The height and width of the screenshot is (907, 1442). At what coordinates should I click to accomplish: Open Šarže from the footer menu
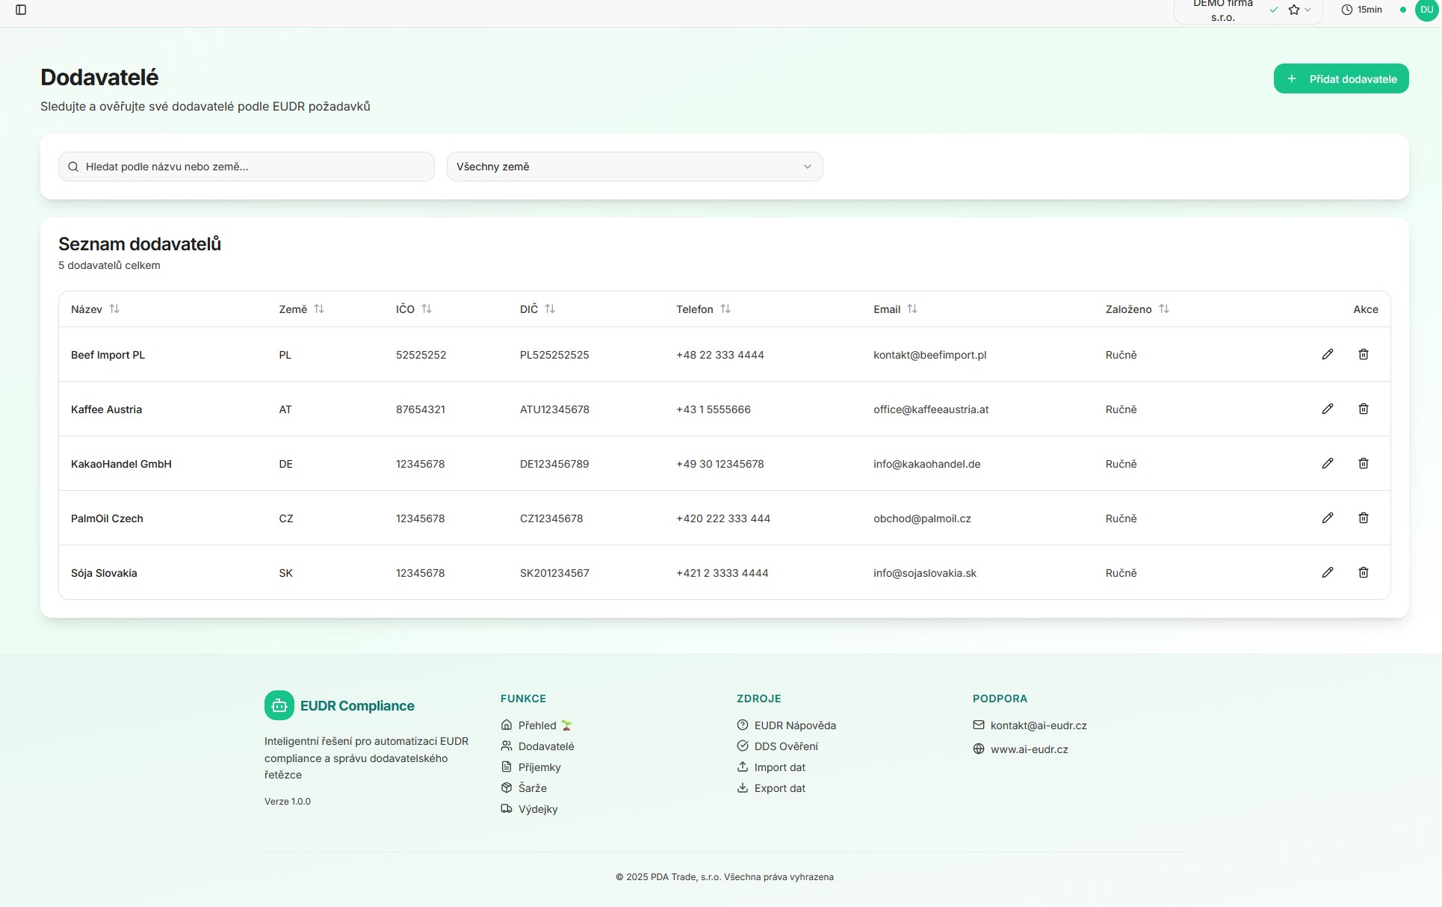[x=532, y=787]
